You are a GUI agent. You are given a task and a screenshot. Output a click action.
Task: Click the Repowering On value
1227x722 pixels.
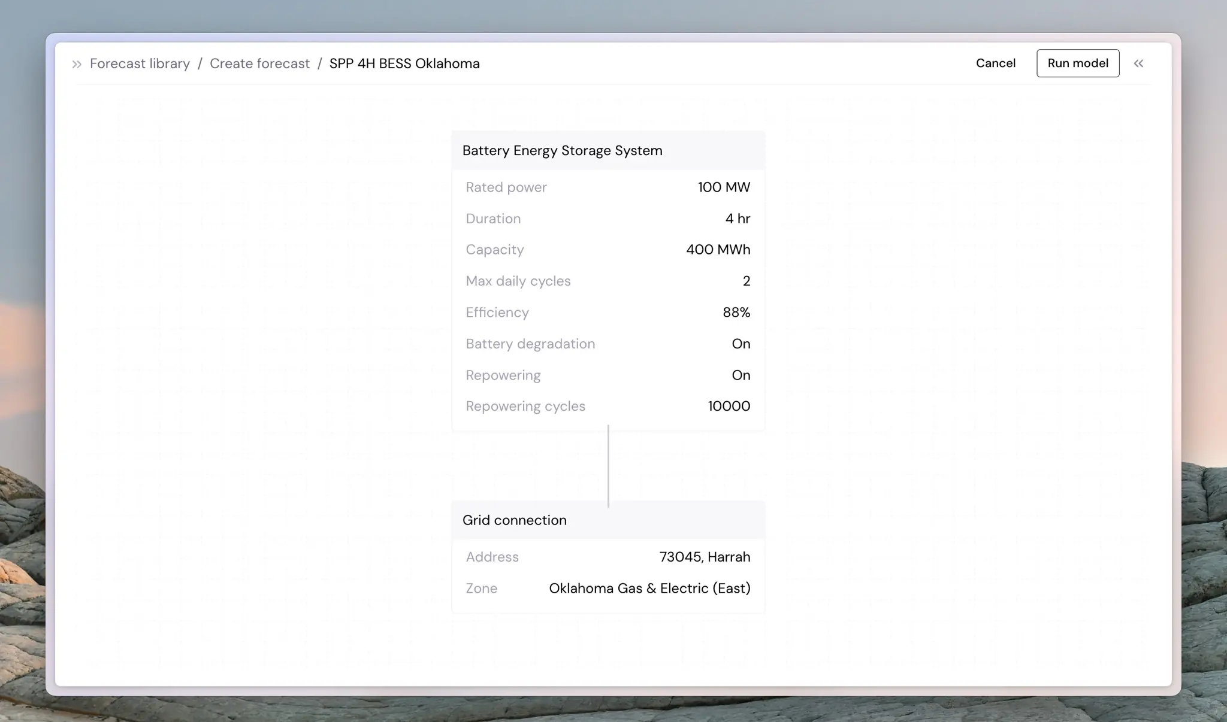point(741,375)
